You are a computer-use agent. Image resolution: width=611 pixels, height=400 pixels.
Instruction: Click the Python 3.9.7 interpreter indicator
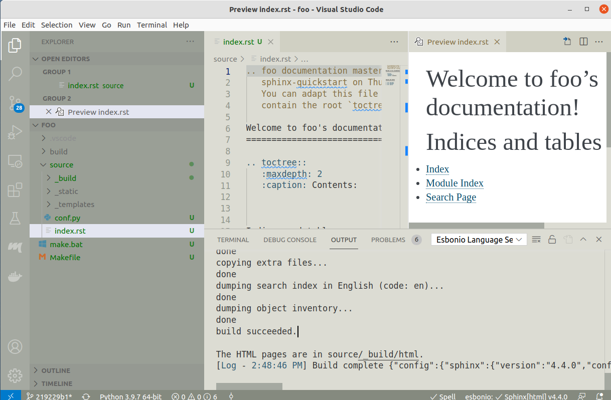(x=130, y=396)
